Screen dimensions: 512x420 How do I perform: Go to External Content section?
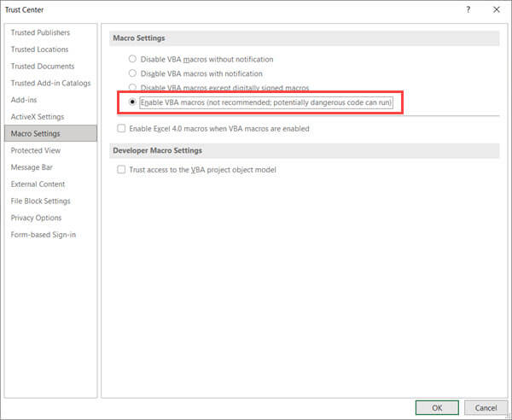coord(38,184)
